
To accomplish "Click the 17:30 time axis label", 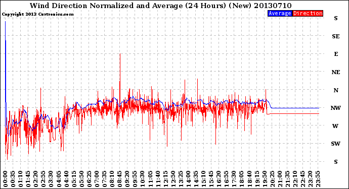I will pos(234,179).
